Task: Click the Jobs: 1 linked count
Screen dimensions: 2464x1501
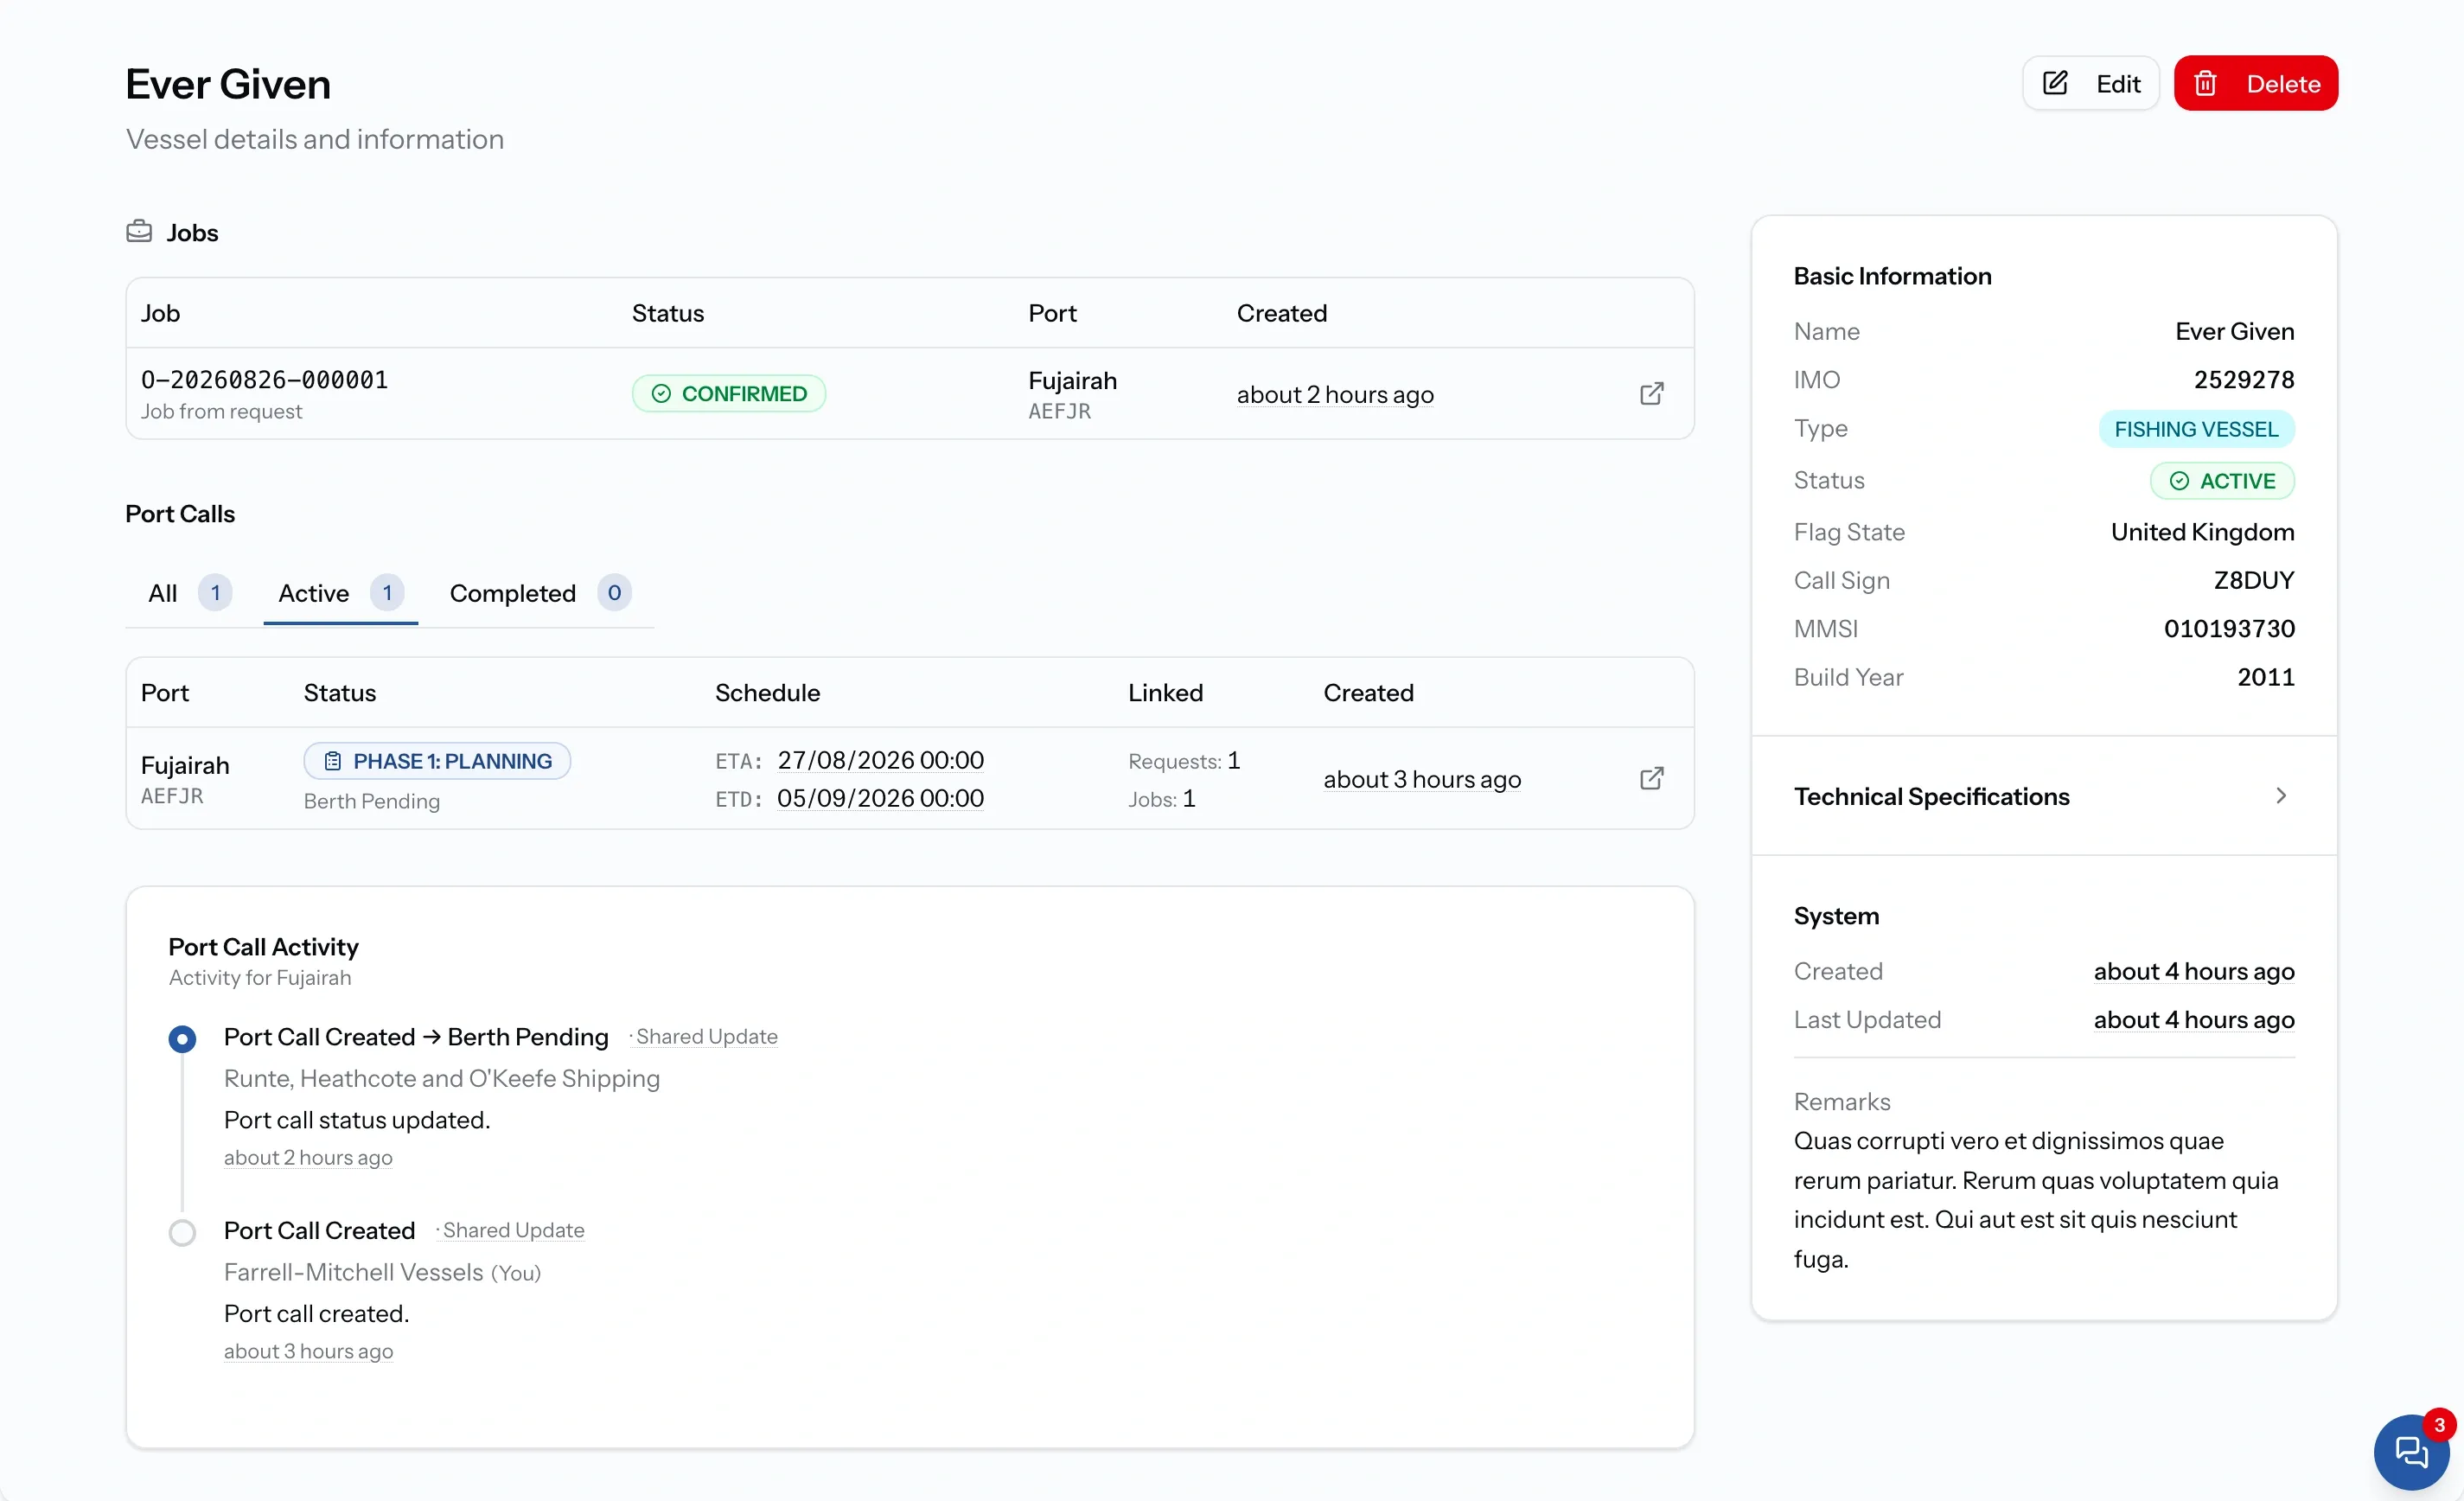Action: tap(1162, 799)
